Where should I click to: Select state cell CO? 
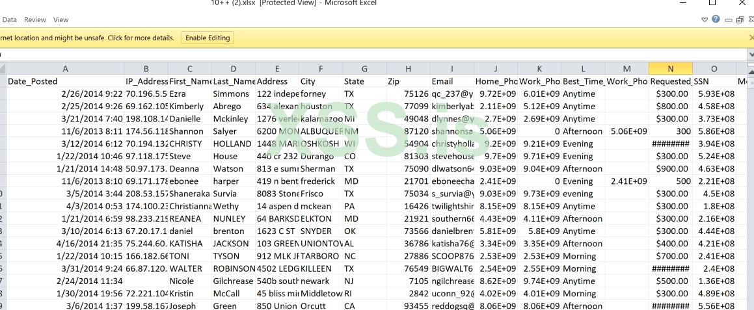364,156
